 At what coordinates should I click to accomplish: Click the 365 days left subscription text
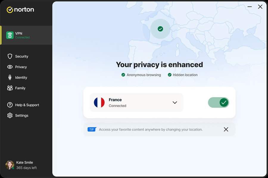point(27,168)
